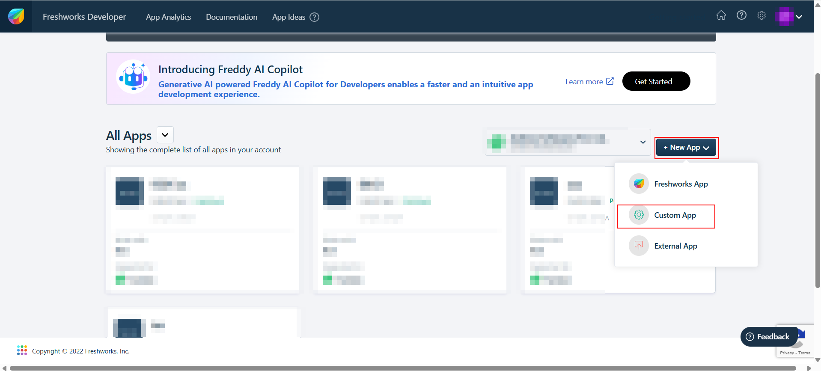Open the blurred account selector dropdown
The height and width of the screenshot is (371, 821).
tap(568, 142)
